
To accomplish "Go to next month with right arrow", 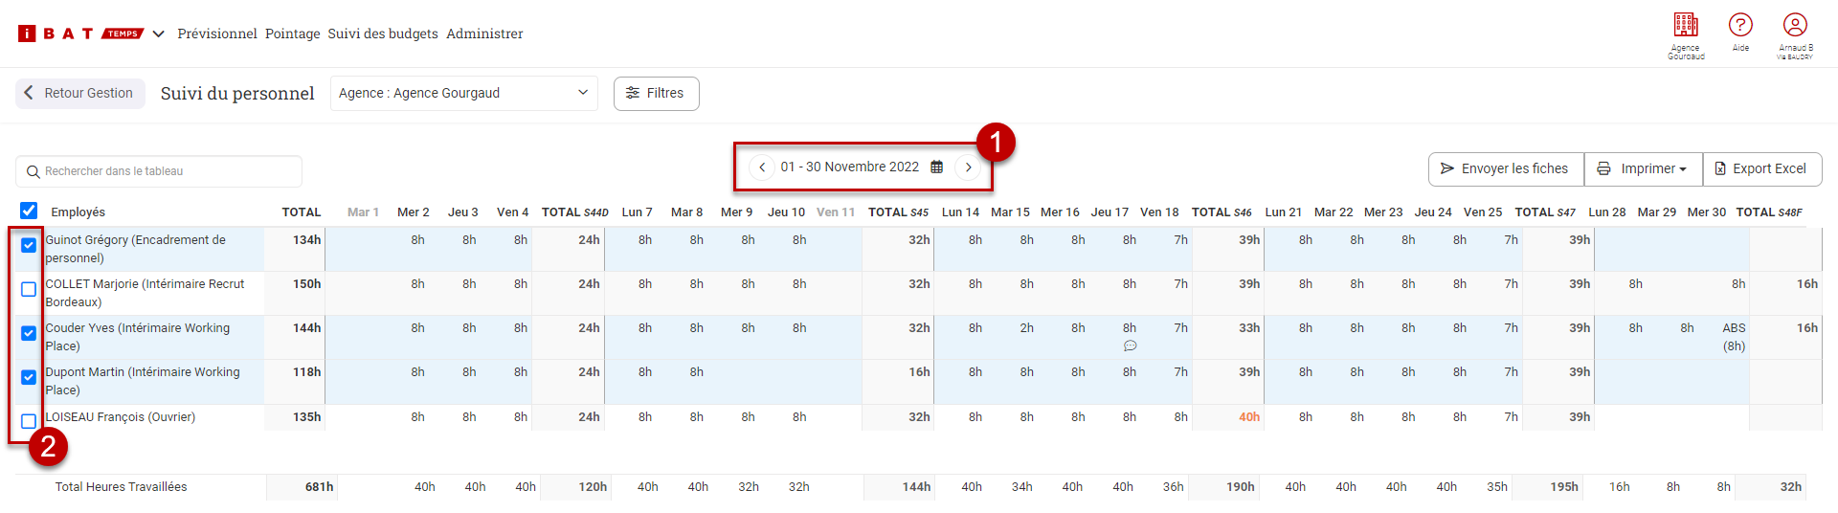I will pos(969,167).
